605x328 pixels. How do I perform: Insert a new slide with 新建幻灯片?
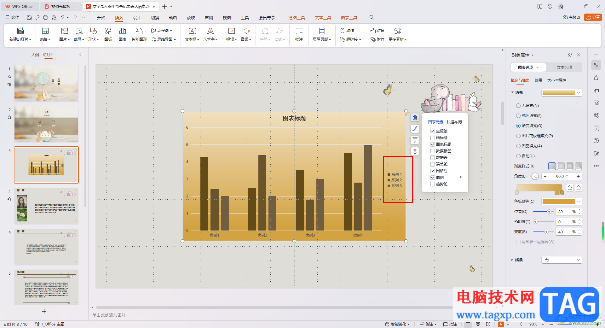click(x=20, y=34)
